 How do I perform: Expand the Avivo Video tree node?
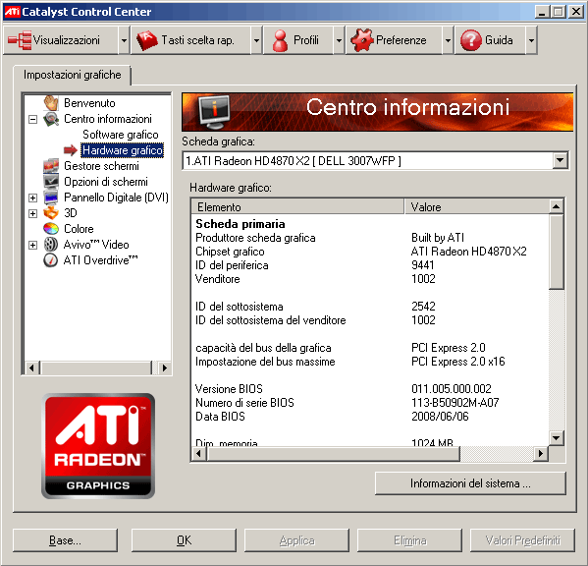[x=33, y=245]
